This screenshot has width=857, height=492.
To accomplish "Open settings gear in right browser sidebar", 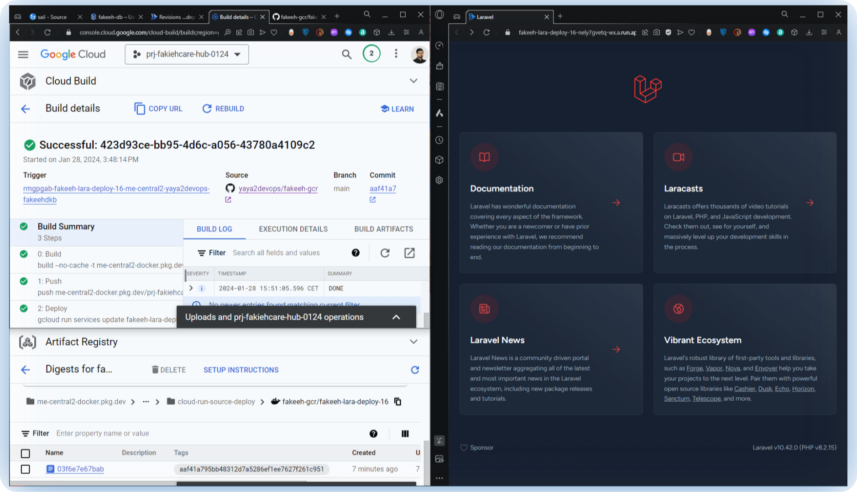I will pyautogui.click(x=439, y=180).
